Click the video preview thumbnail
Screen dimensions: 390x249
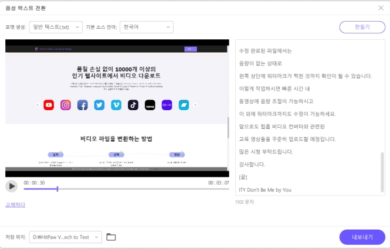coord(117,108)
